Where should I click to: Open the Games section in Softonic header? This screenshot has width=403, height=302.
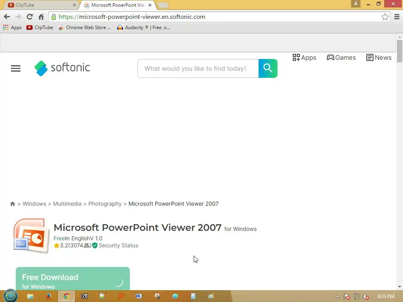coord(341,57)
